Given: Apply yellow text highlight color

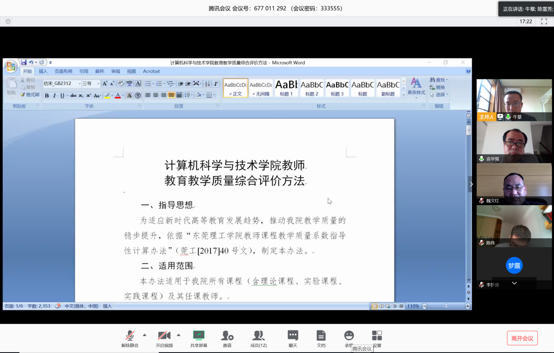Looking at the screenshot, I should [x=107, y=95].
